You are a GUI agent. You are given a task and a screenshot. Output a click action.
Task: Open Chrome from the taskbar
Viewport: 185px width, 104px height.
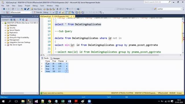[x=49, y=101]
